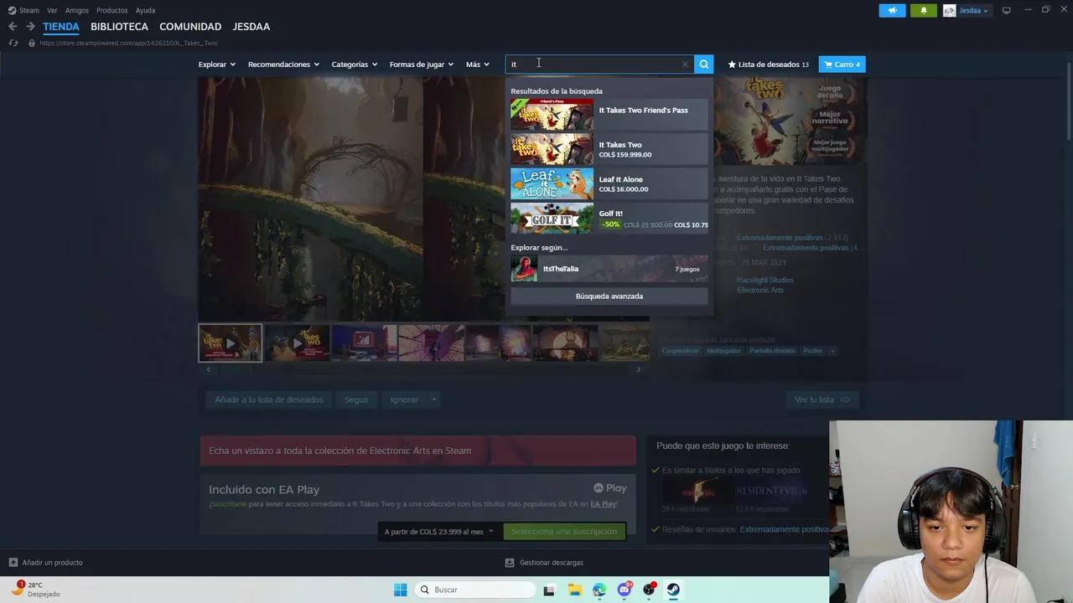Expand the Recomendaciones dropdown

[283, 64]
